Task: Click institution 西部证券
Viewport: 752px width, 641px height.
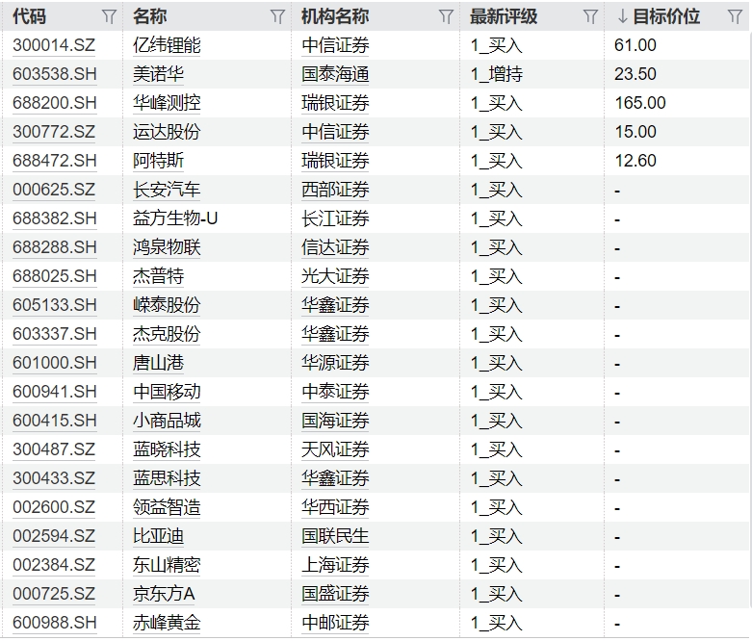Action: (335, 190)
